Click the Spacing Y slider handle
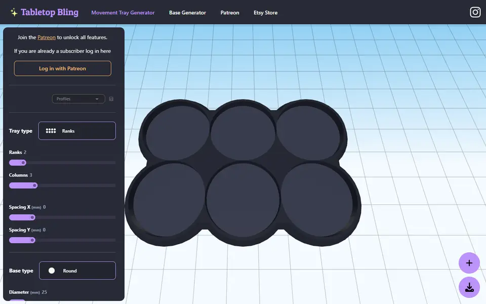Screen dimensions: 486x304 click(x=32, y=240)
